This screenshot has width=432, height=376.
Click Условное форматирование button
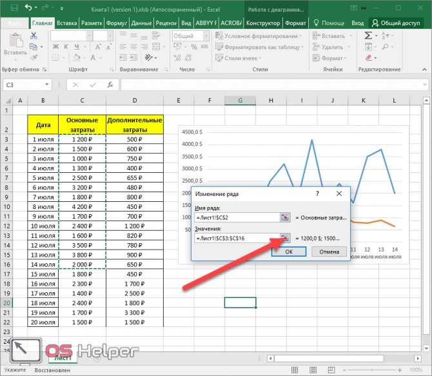(x=259, y=36)
